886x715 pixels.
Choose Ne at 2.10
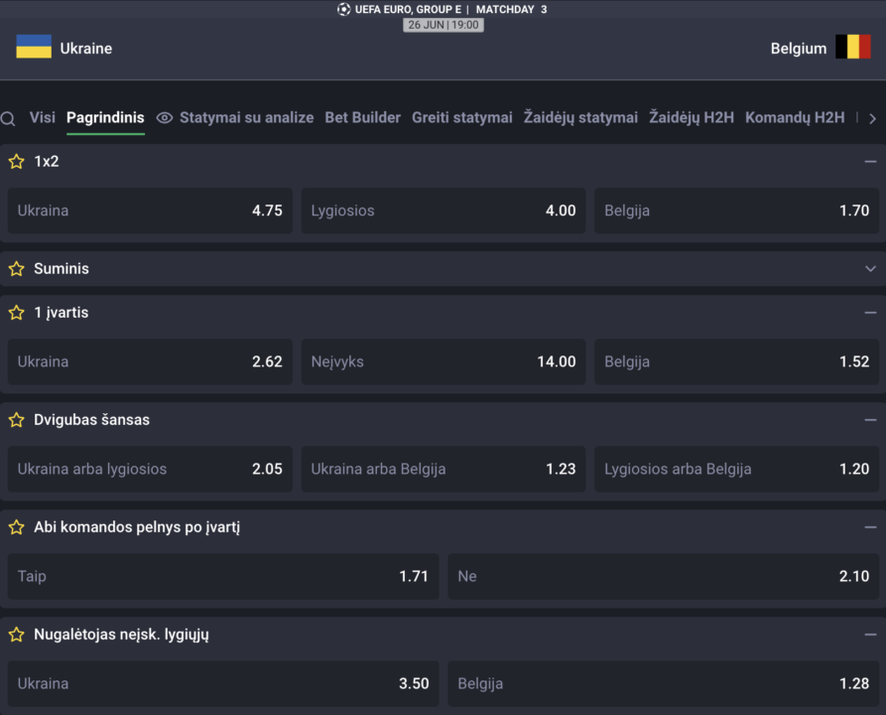[664, 576]
